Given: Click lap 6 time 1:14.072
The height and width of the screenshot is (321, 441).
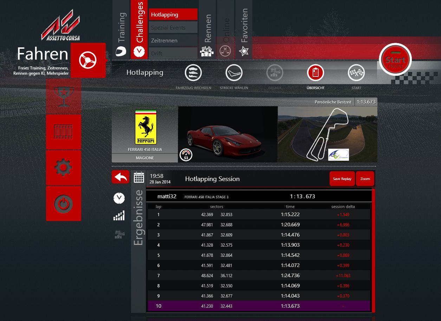Looking at the screenshot, I should [x=290, y=265].
